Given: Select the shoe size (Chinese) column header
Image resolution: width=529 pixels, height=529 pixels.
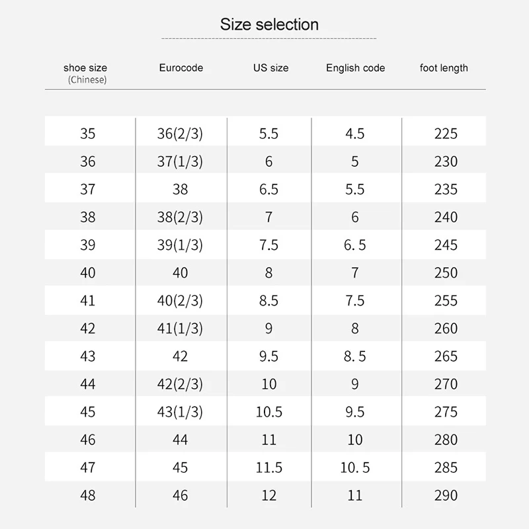Looking at the screenshot, I should point(85,73).
